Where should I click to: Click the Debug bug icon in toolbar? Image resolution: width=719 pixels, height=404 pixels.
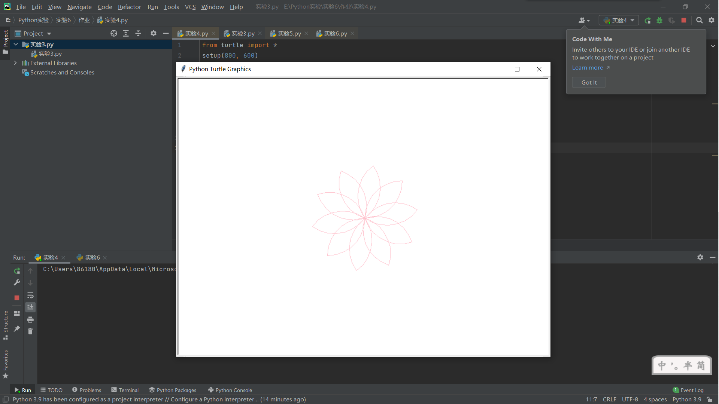(x=659, y=20)
